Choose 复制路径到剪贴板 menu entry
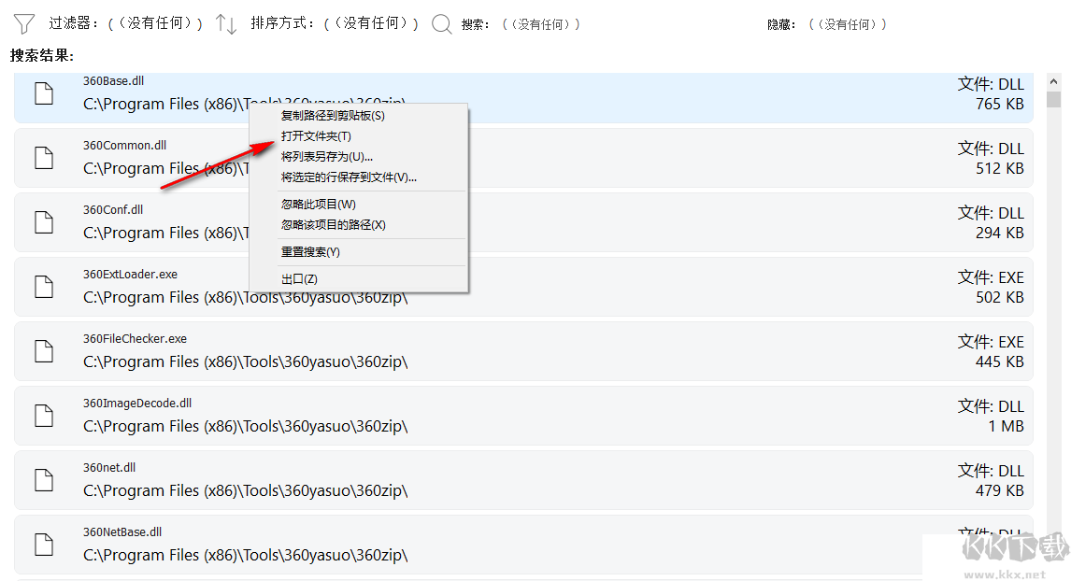The height and width of the screenshot is (581, 1071). tap(332, 115)
